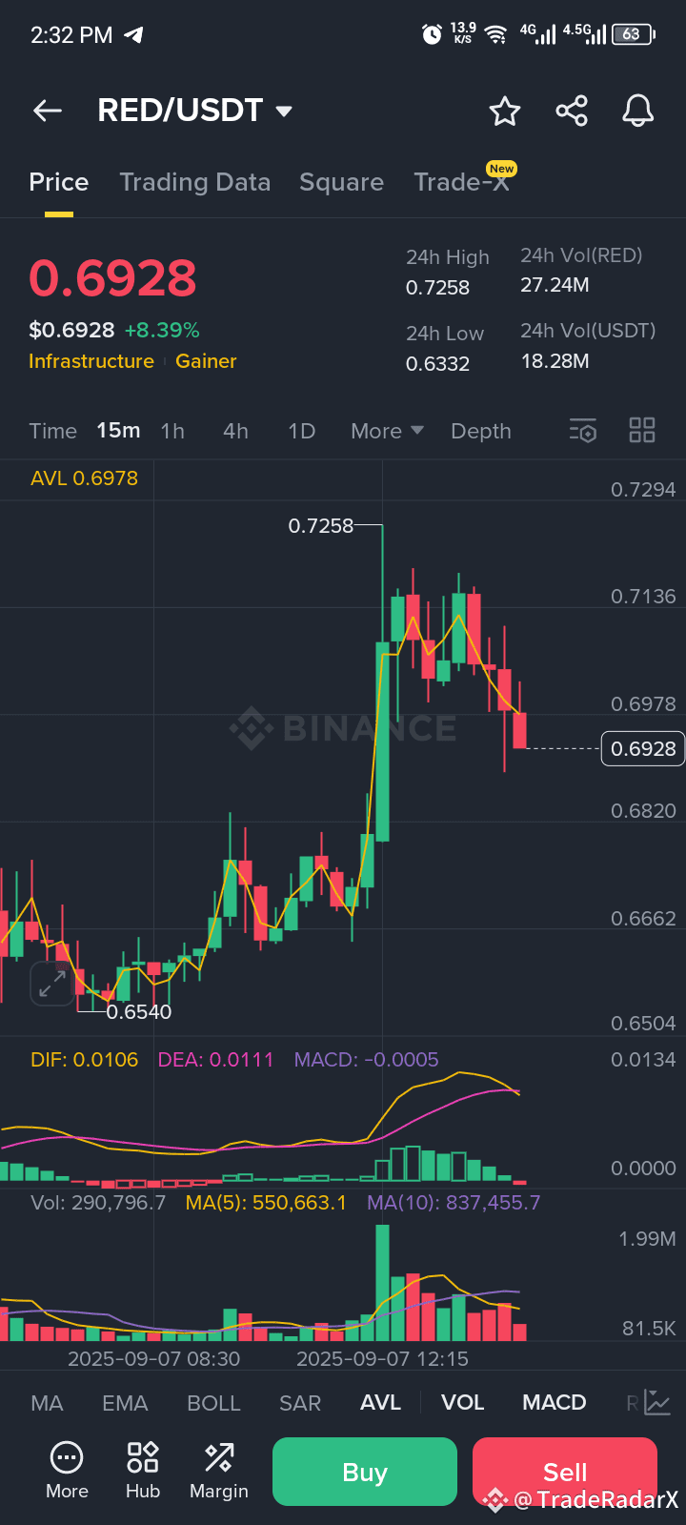Expand the RED/USDT pair selector arrow

pos(284,112)
